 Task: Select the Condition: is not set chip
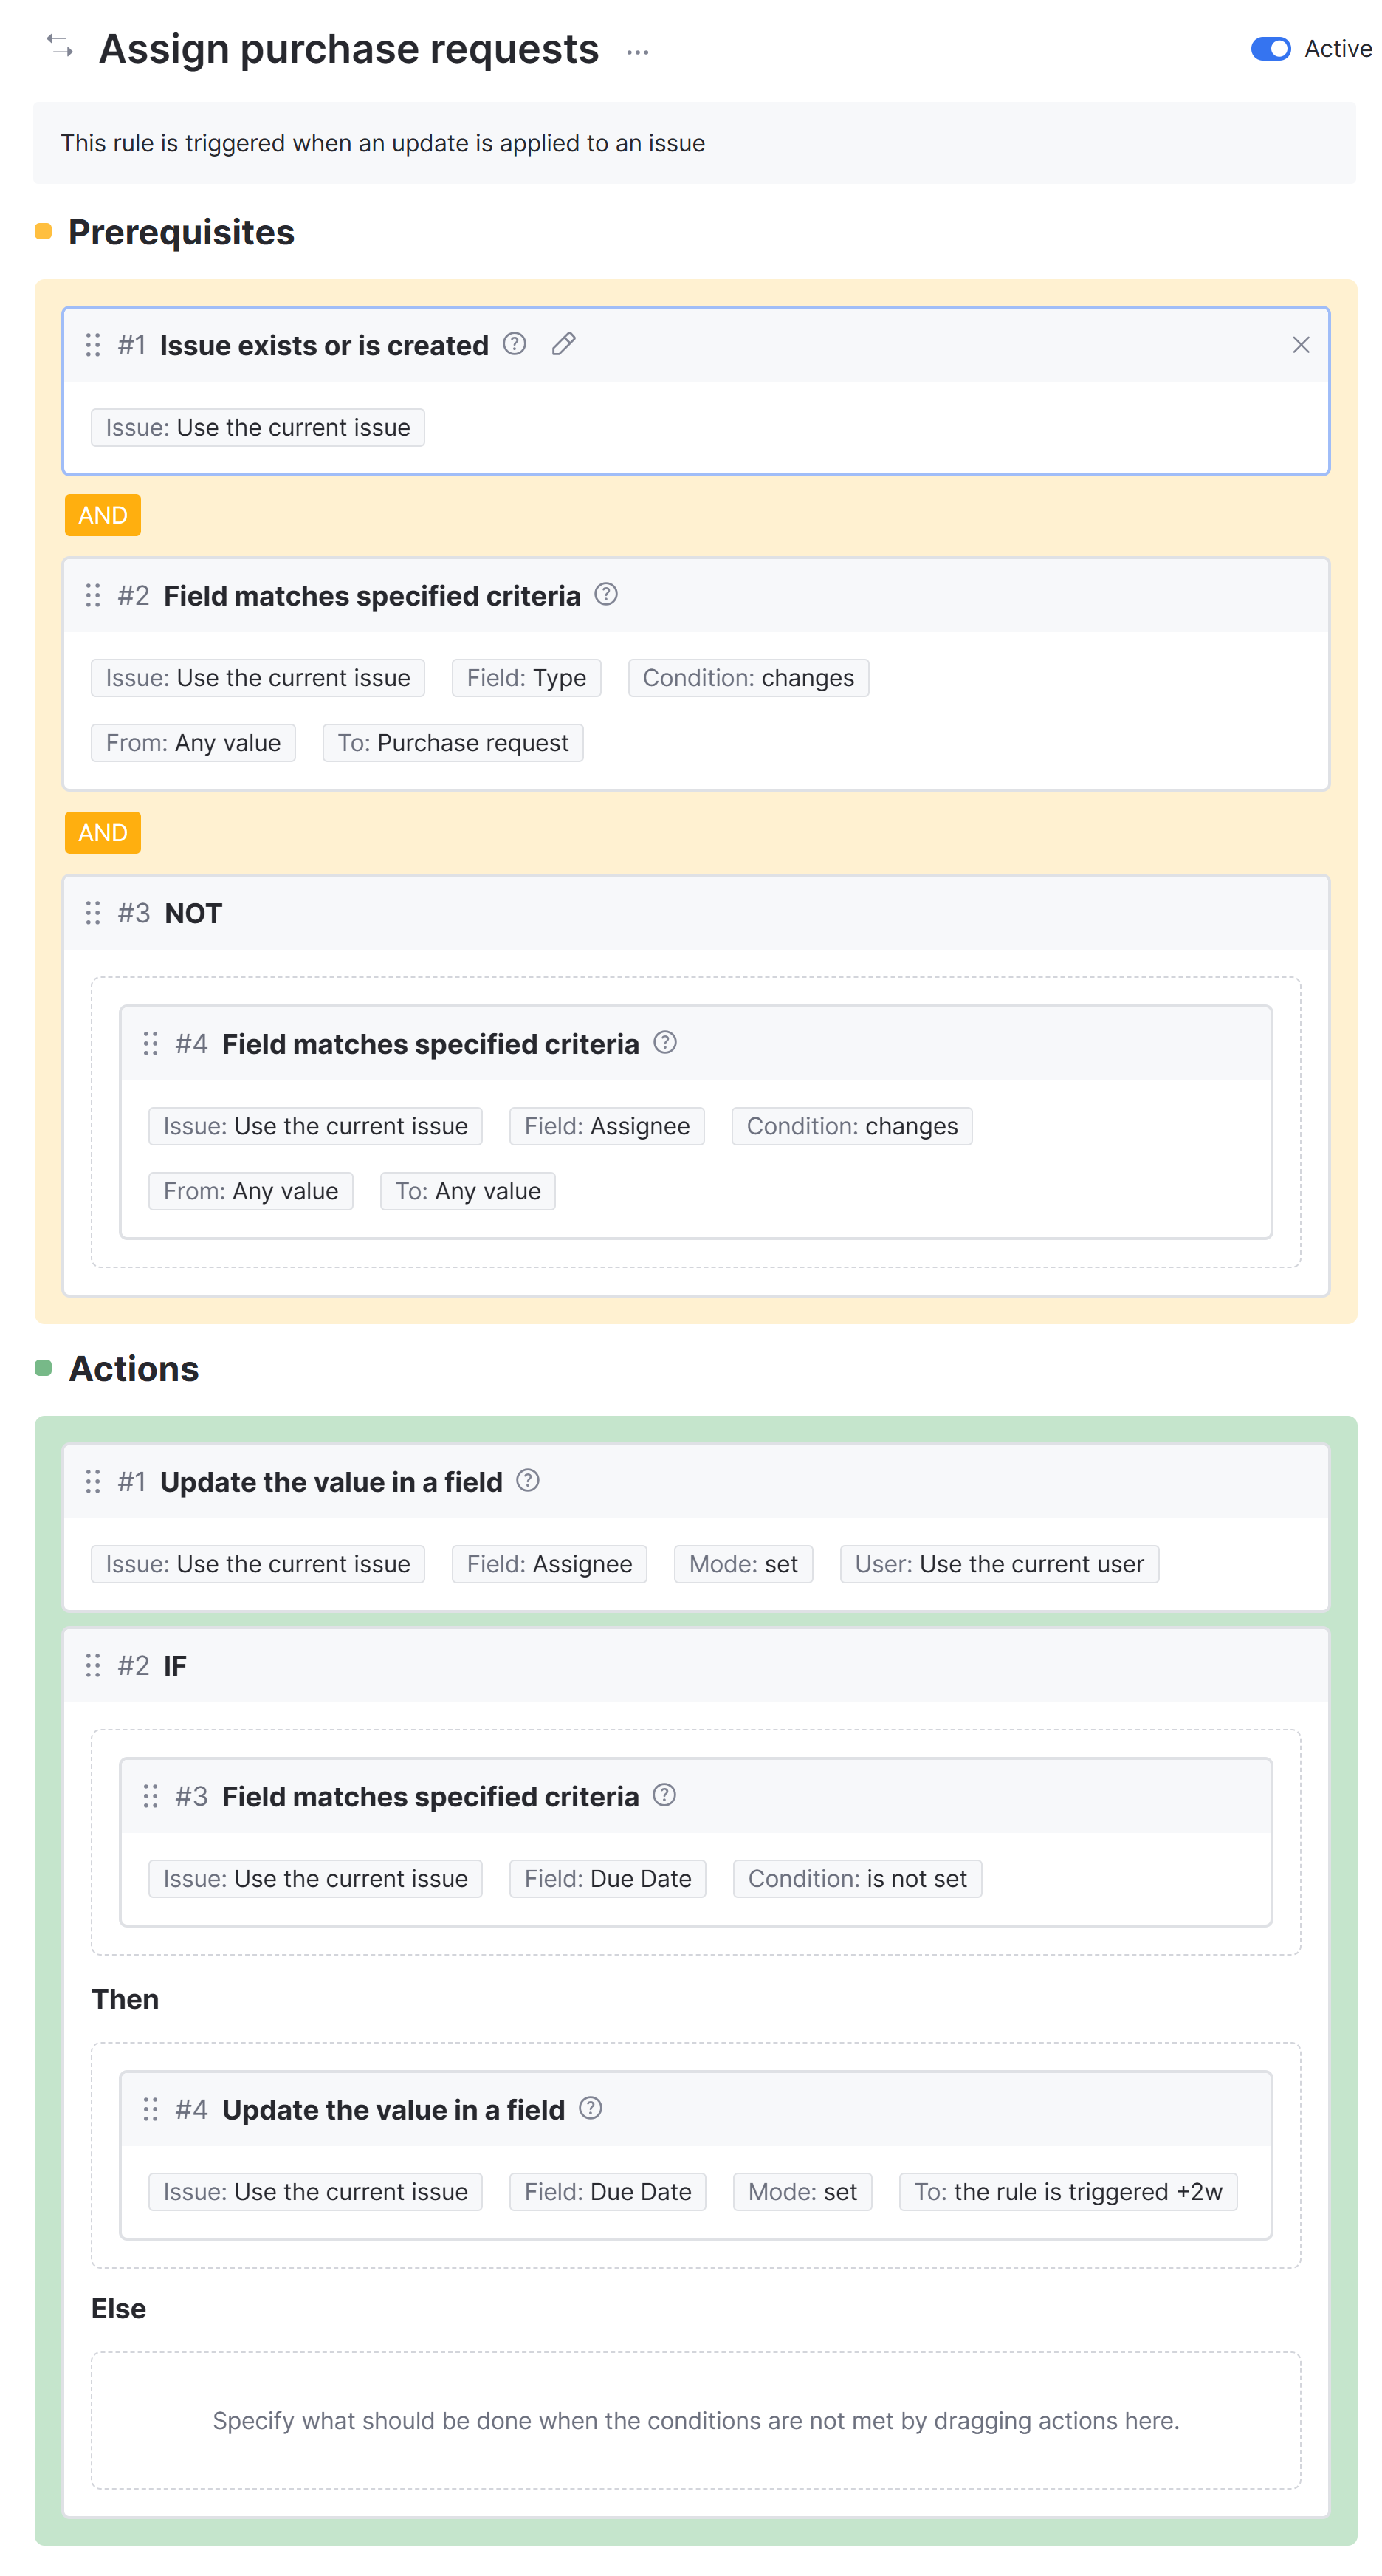click(x=856, y=1879)
